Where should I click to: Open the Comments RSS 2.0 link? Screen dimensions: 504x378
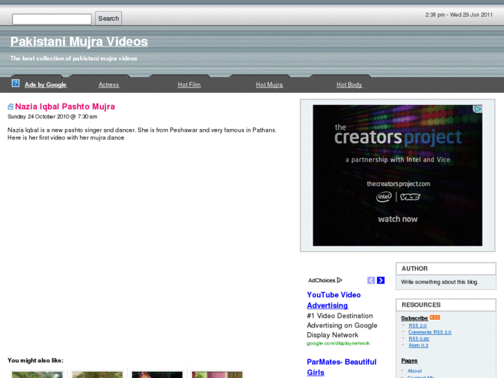click(430, 332)
